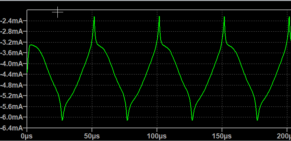
Task: Click the -5.6mA vertical axis label
Action: point(11,107)
